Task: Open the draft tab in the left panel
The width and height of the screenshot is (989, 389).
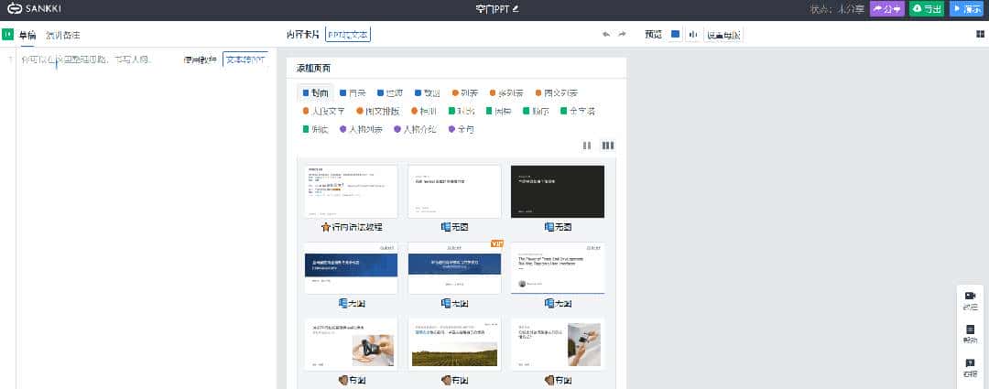Action: coord(27,36)
